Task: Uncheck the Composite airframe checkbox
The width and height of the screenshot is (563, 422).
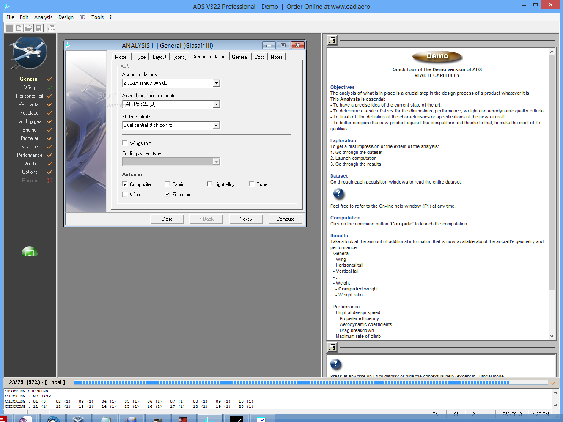Action: [125, 184]
